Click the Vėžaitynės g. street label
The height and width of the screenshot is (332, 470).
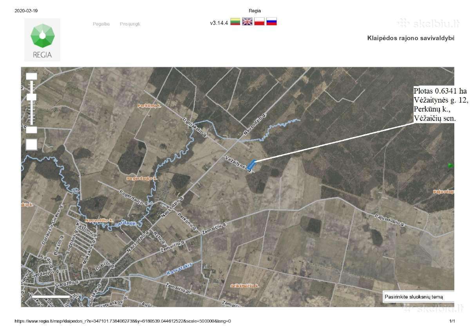click(x=239, y=164)
